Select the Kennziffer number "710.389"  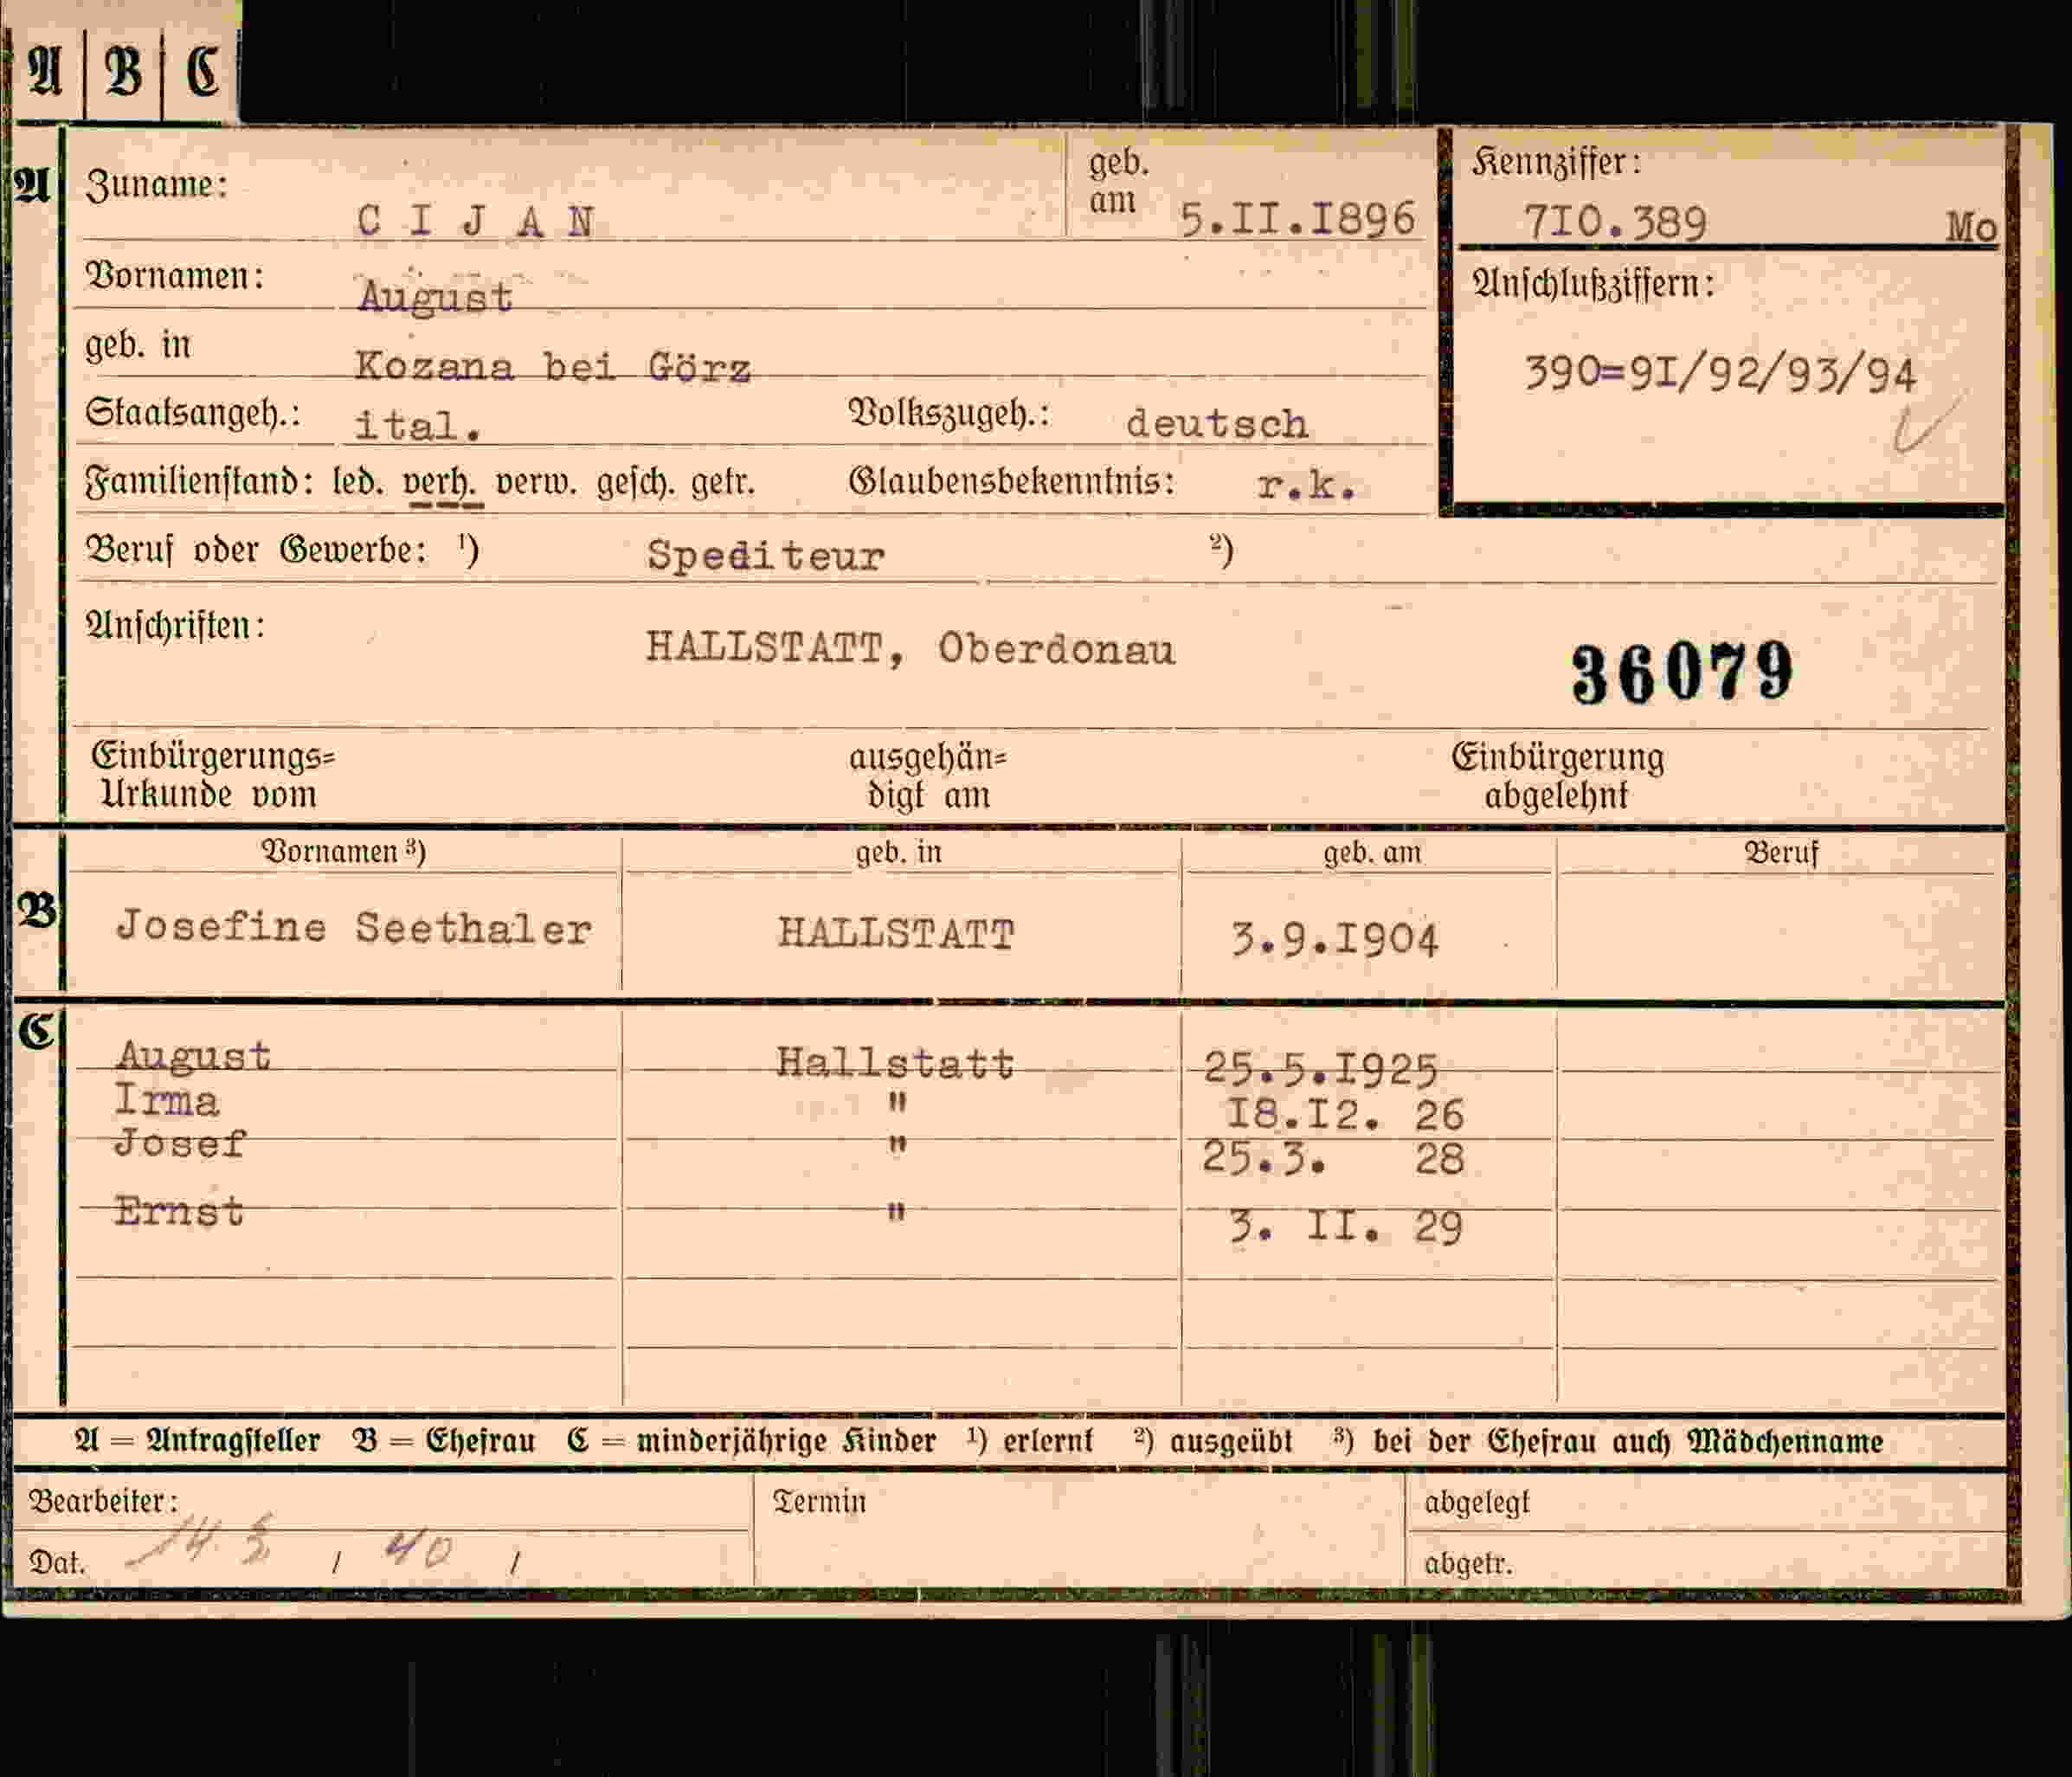[x=1614, y=222]
